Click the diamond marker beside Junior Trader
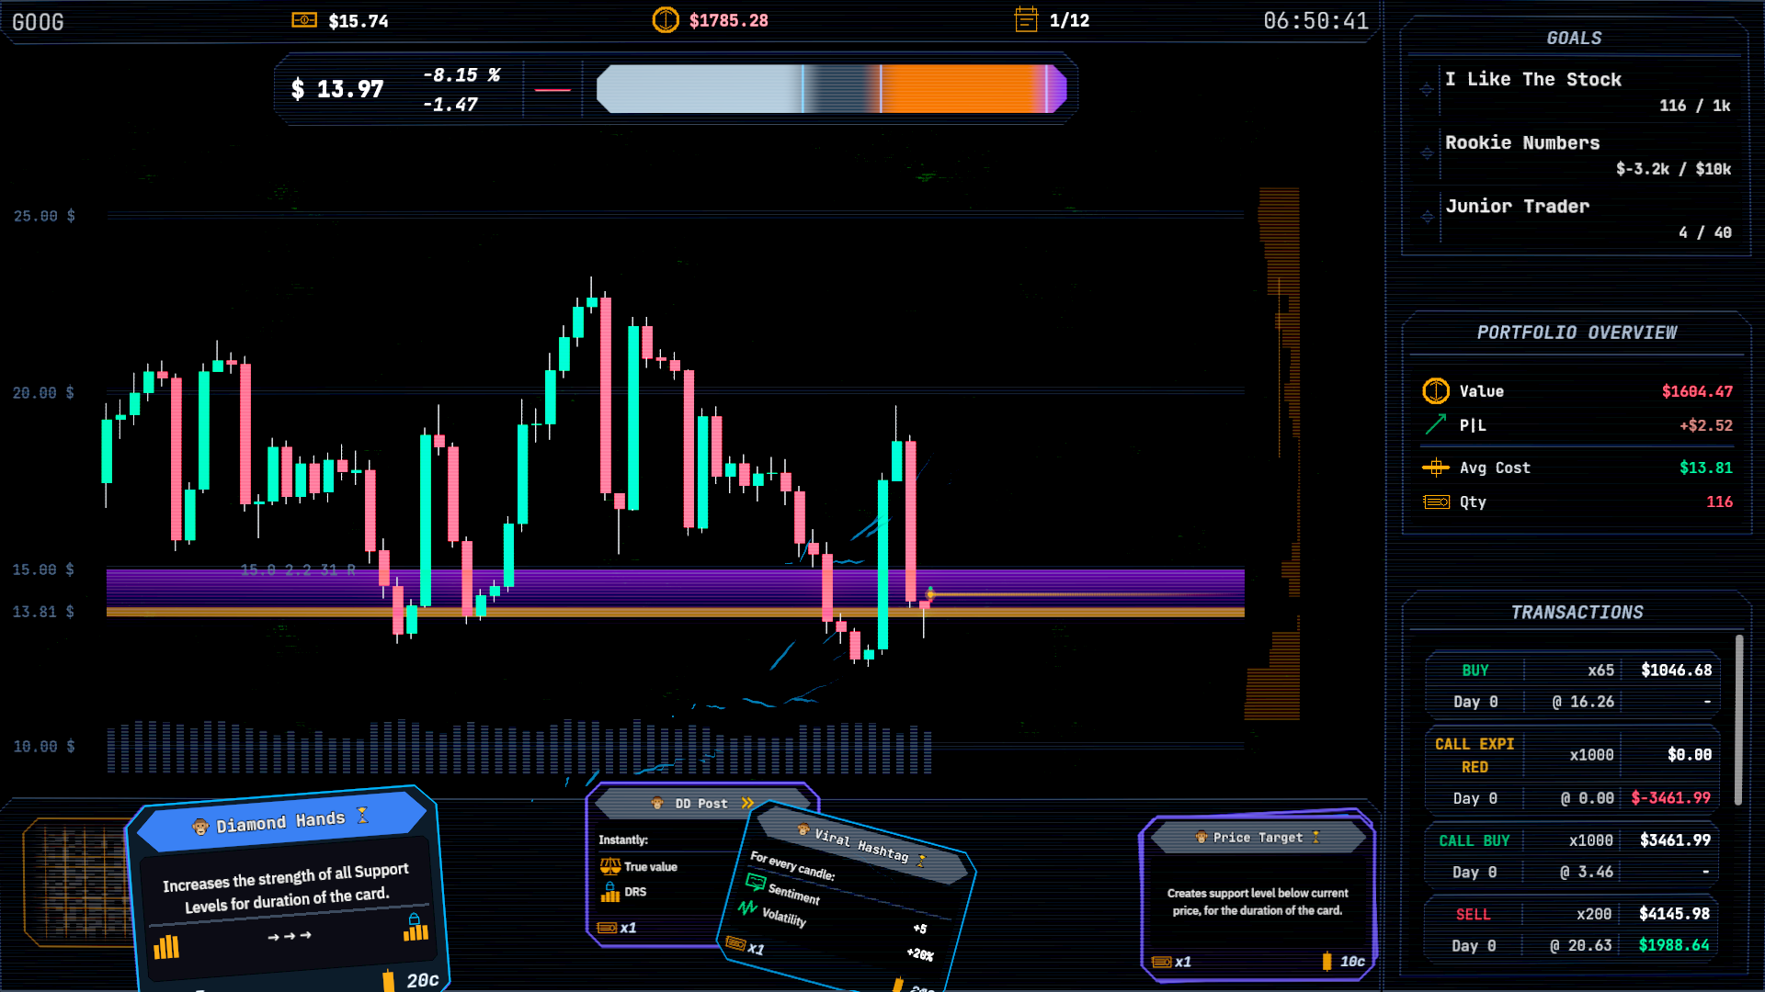 tap(1427, 217)
